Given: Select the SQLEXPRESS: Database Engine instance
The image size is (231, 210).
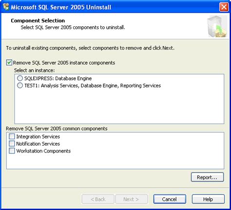Looking at the screenshot, I should pyautogui.click(x=20, y=78).
